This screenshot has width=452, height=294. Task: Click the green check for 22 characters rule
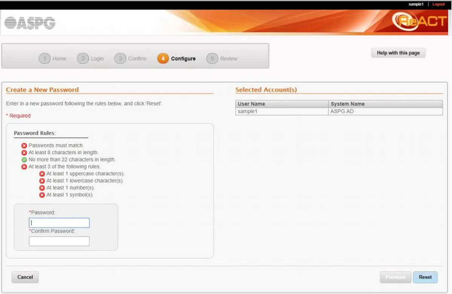click(x=24, y=160)
